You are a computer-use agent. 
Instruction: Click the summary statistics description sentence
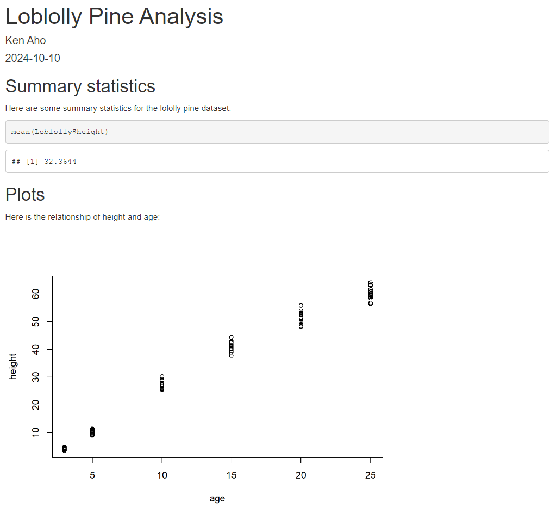click(x=118, y=108)
